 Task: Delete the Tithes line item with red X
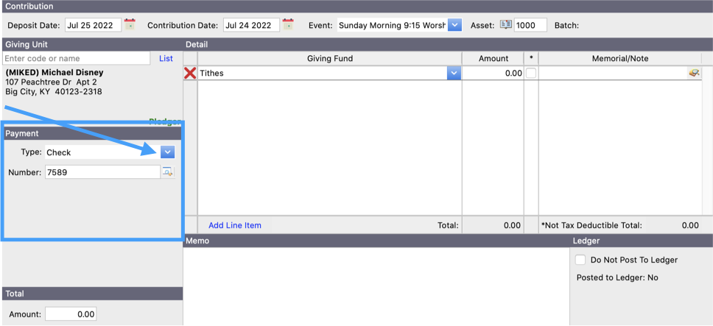click(x=190, y=73)
